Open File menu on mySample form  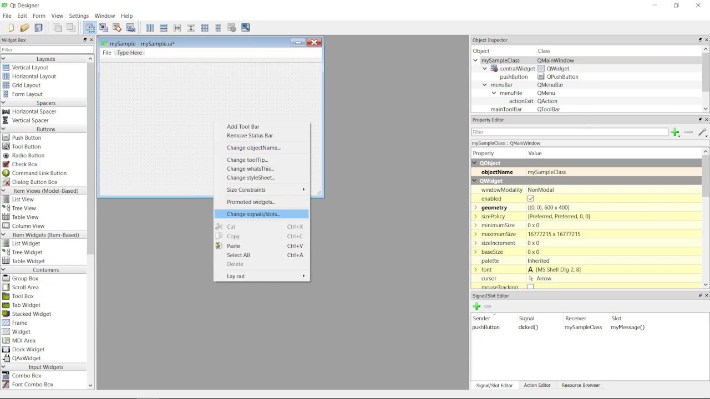pos(107,53)
